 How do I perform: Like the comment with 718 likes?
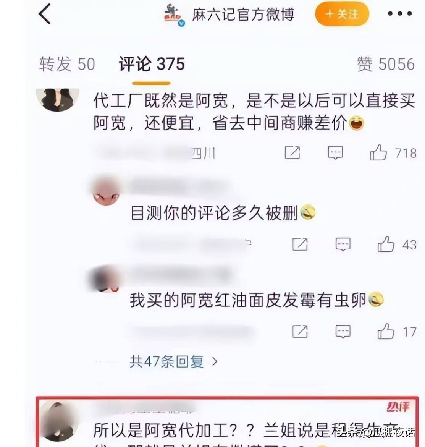point(378,152)
